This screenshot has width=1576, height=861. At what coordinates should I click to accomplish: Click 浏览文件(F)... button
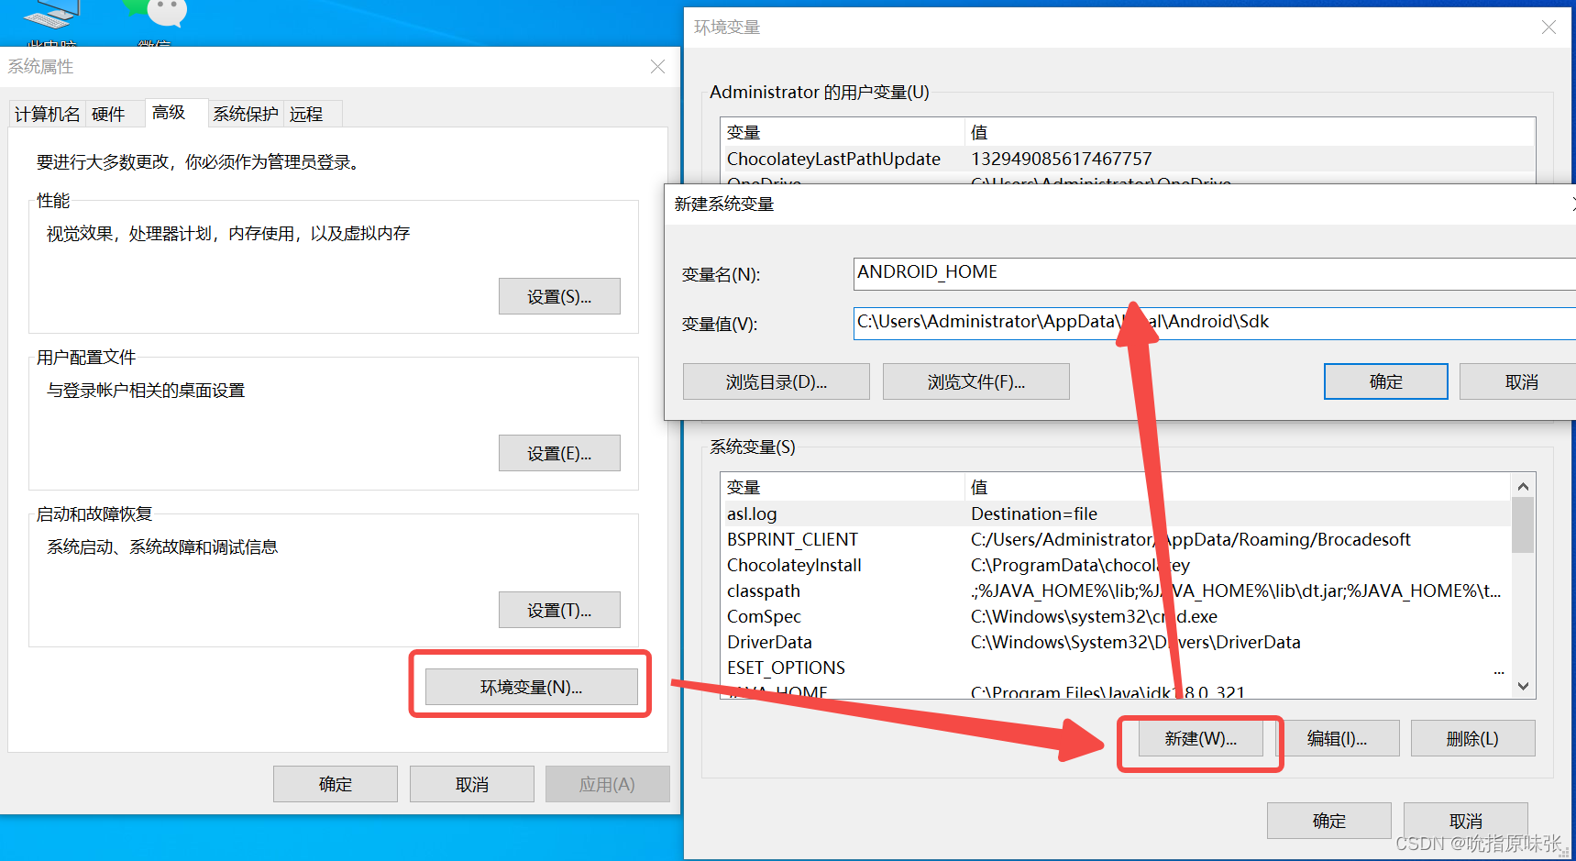coord(976,381)
